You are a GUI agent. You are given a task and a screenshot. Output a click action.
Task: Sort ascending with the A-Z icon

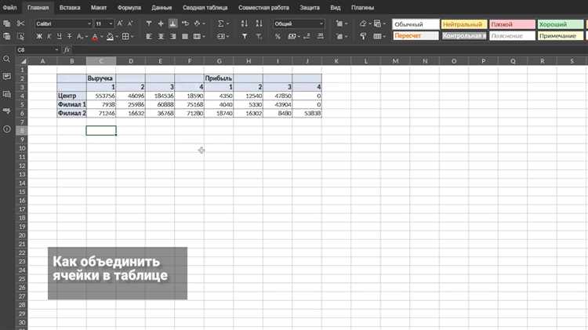click(244, 24)
